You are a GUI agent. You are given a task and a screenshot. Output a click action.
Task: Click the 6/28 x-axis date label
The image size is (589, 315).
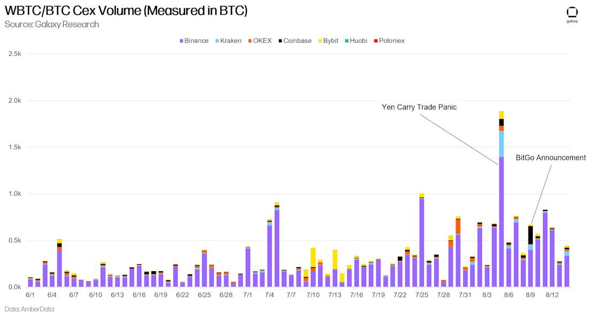[x=226, y=295]
